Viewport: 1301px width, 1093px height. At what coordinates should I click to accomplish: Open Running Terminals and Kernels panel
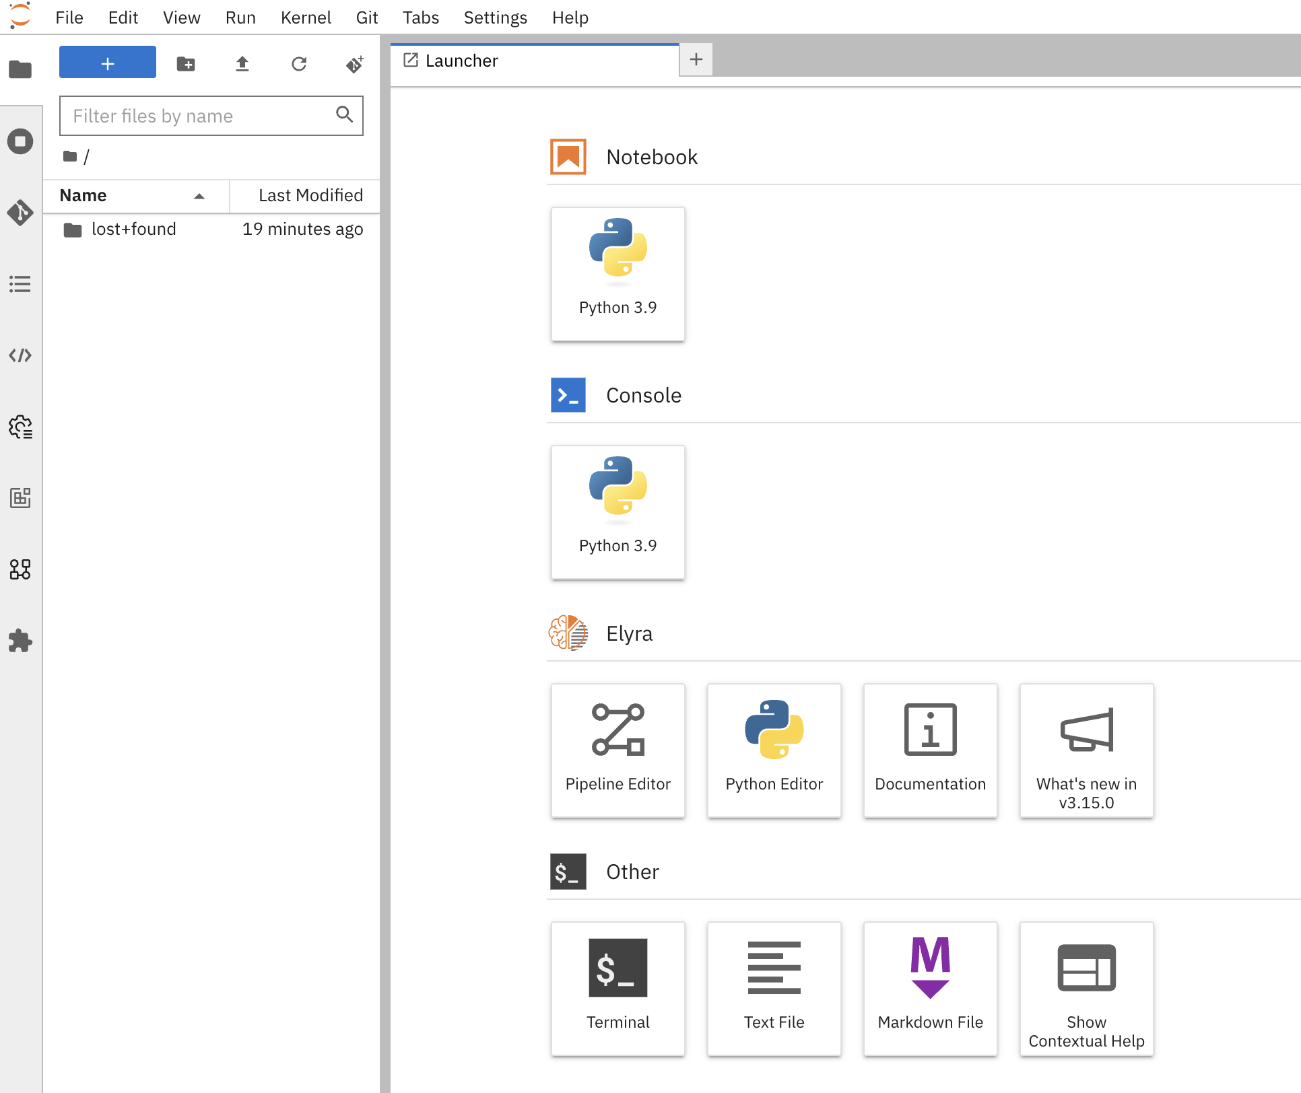20,141
